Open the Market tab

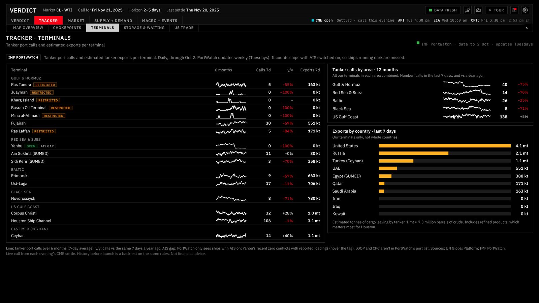coord(76,21)
